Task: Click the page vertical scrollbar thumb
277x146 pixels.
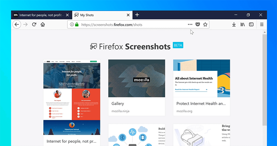Action: (265, 80)
